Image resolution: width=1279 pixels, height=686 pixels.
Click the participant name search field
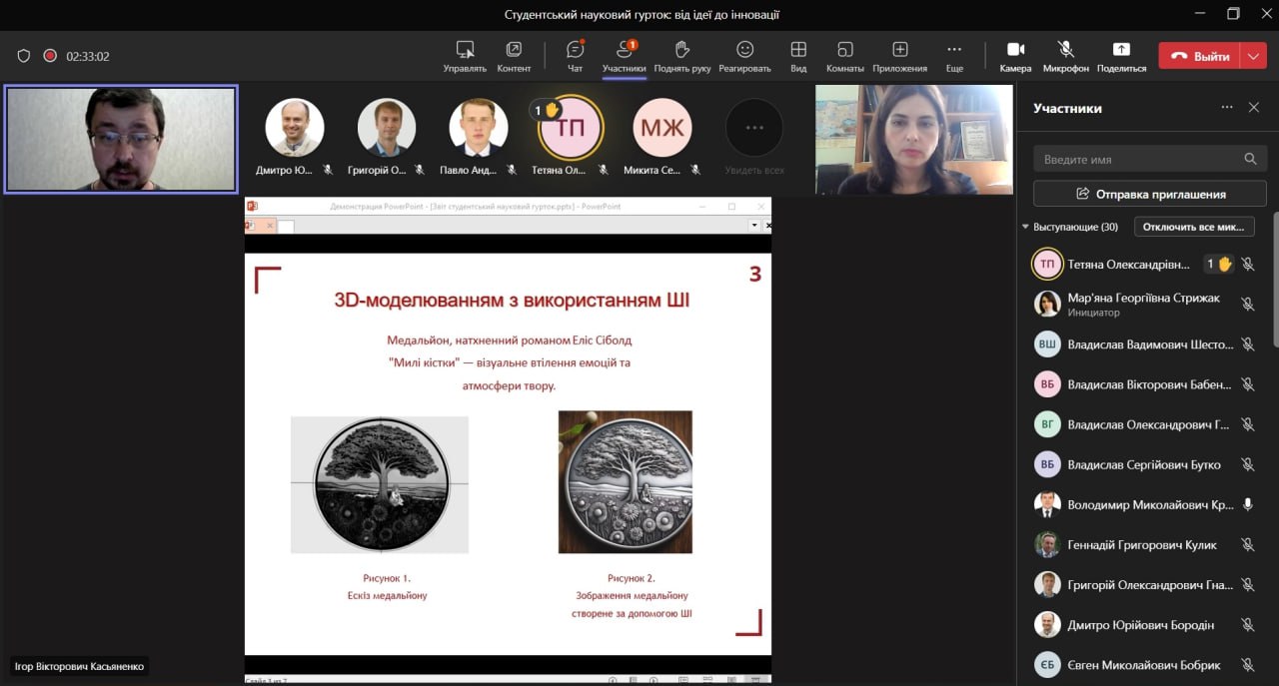pyautogui.click(x=1139, y=159)
